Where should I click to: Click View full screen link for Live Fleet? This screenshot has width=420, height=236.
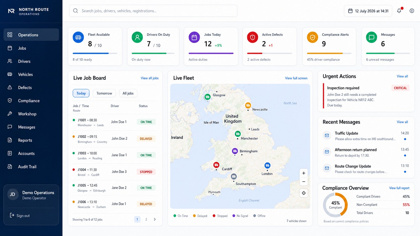click(296, 78)
